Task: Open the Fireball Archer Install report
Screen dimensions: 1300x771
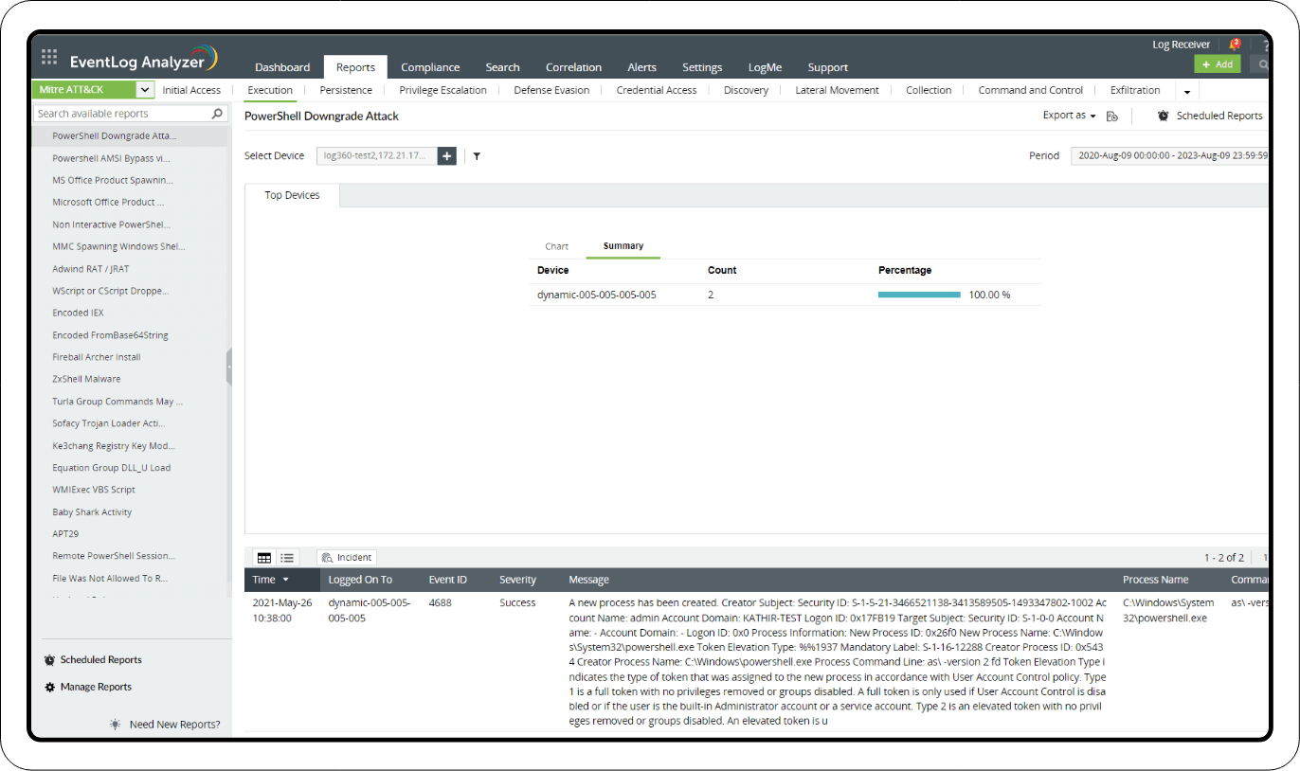Action: (97, 357)
